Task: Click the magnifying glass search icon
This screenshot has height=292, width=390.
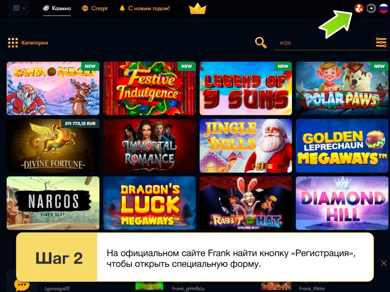Action: pyautogui.click(x=261, y=43)
